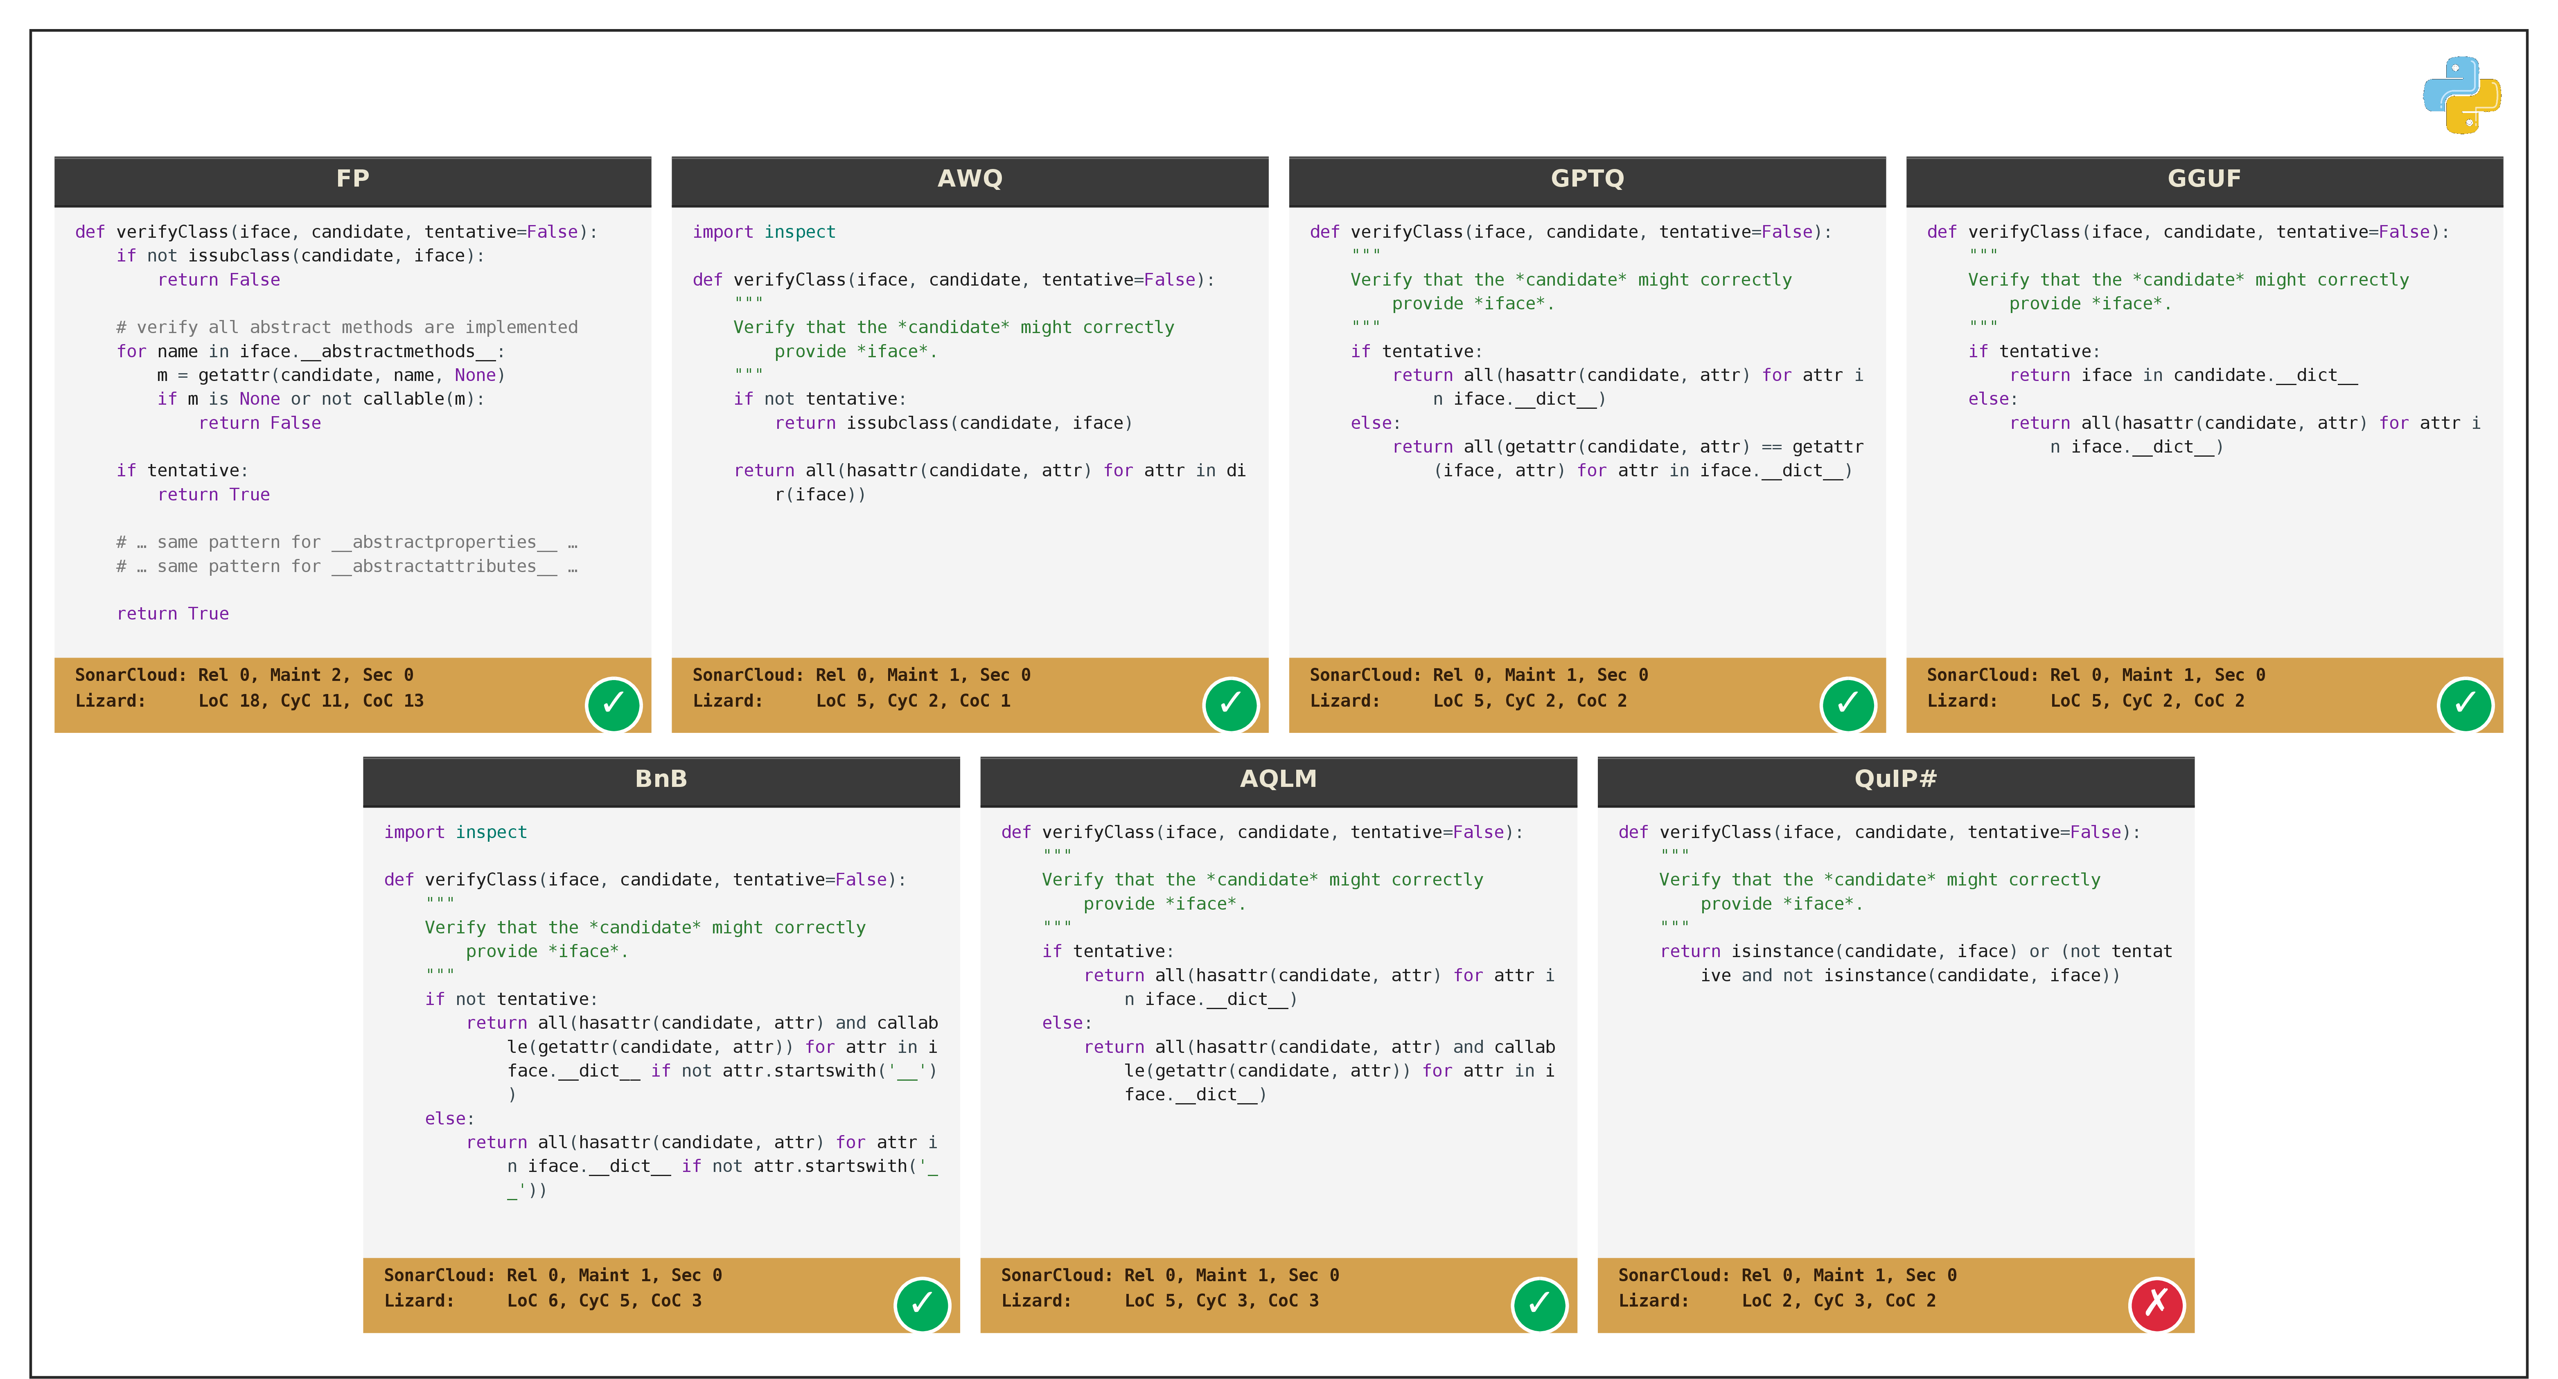
Task: Click 'return iface in candidate.__dict__' in GGUF
Action: pos(2184,375)
